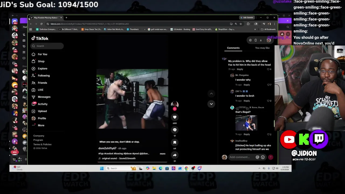Bookmark the video to favorites

175,143
